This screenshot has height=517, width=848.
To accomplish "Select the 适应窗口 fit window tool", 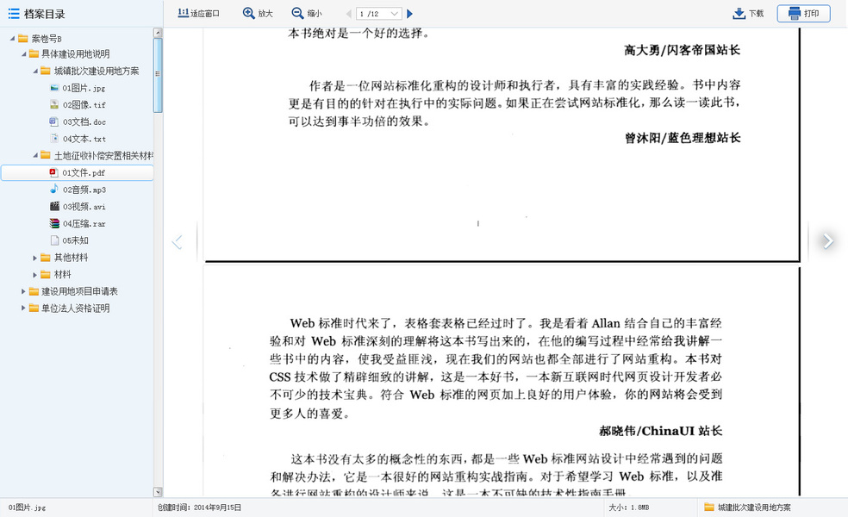I will coord(199,14).
